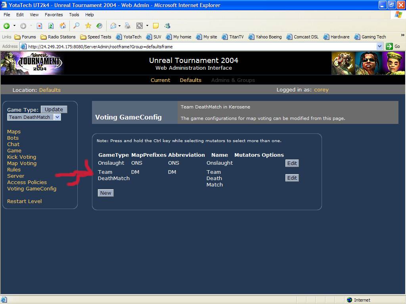Switch to the Current tab
Screen dimensions: 406x304
(160, 80)
